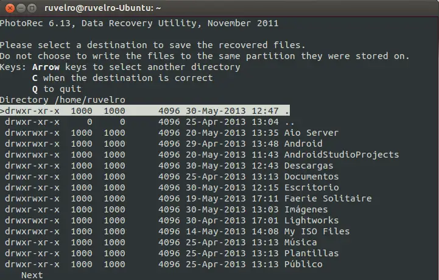Select the Imágenes directory
Image resolution: width=439 pixels, height=280 pixels.
pyautogui.click(x=166, y=209)
